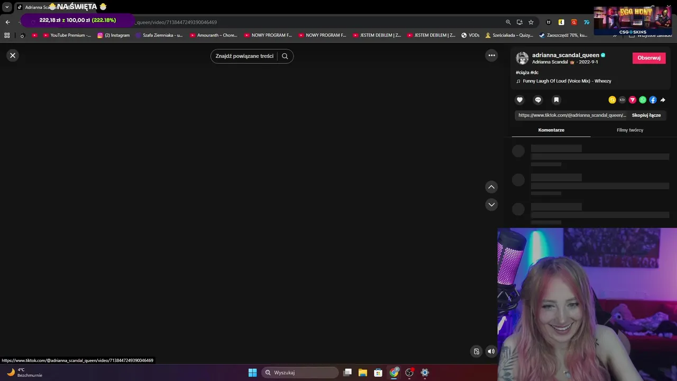Open adrianna_scandal_queen profile avatar

522,58
